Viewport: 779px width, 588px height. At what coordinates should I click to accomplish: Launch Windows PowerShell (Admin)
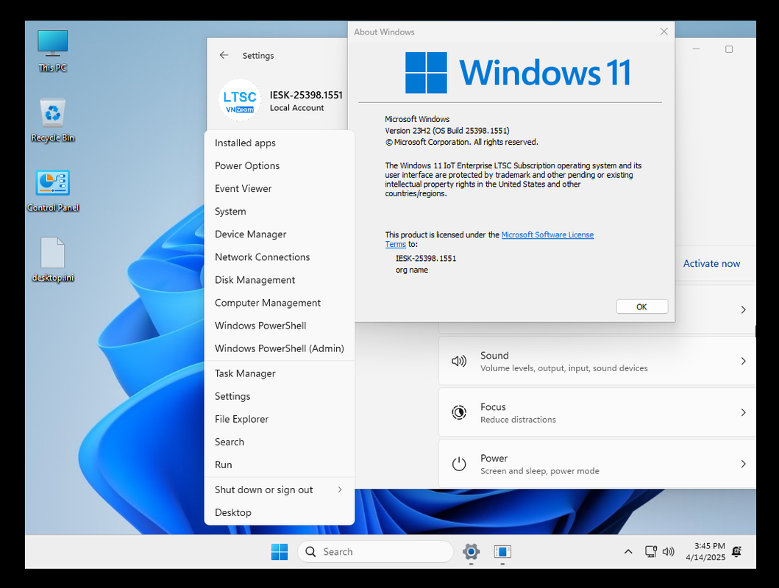click(280, 348)
